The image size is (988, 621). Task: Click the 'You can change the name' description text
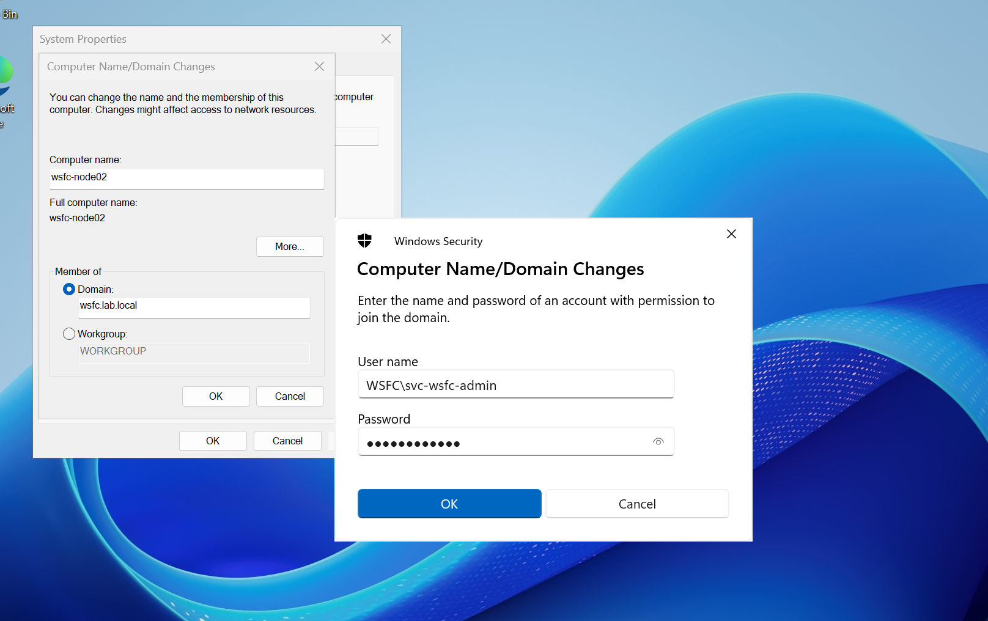(x=183, y=103)
